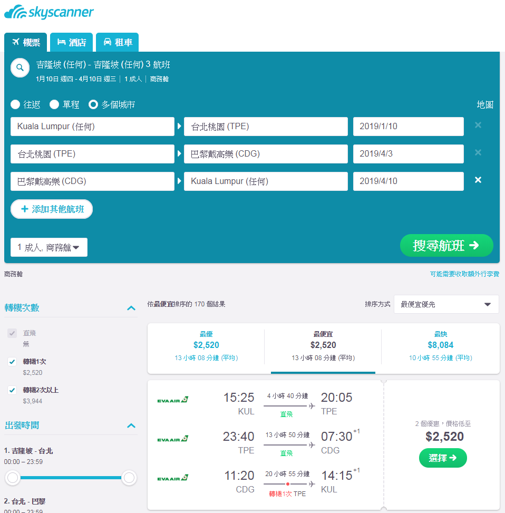Screen dimensions: 505x513
Task: Open the 租車 car rental tab
Action: (x=118, y=42)
